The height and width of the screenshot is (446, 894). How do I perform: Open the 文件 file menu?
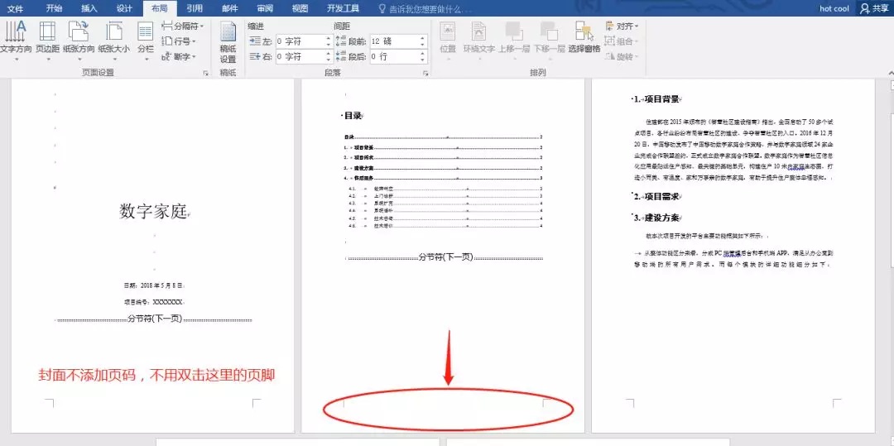click(x=16, y=8)
